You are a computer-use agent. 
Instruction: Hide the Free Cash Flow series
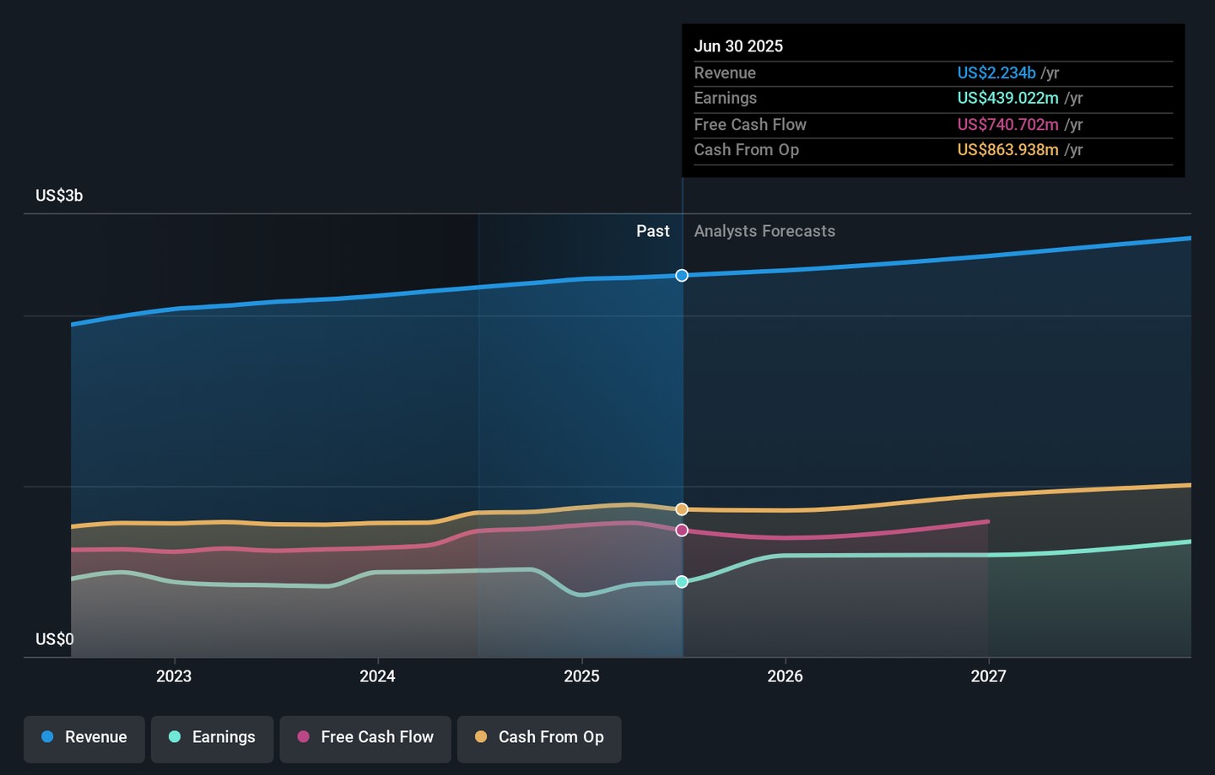(365, 738)
